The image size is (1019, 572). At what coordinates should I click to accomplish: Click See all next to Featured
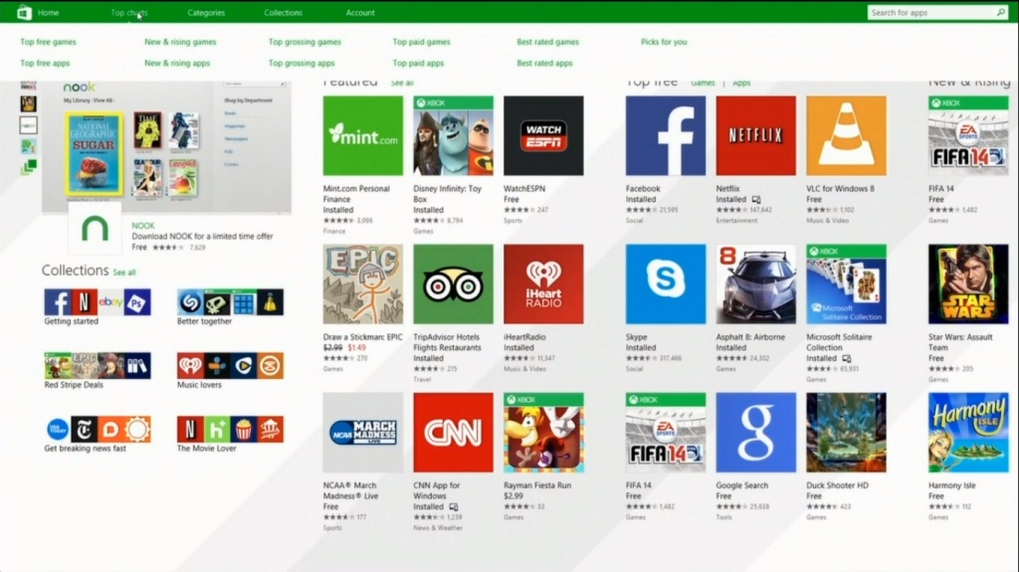point(402,84)
